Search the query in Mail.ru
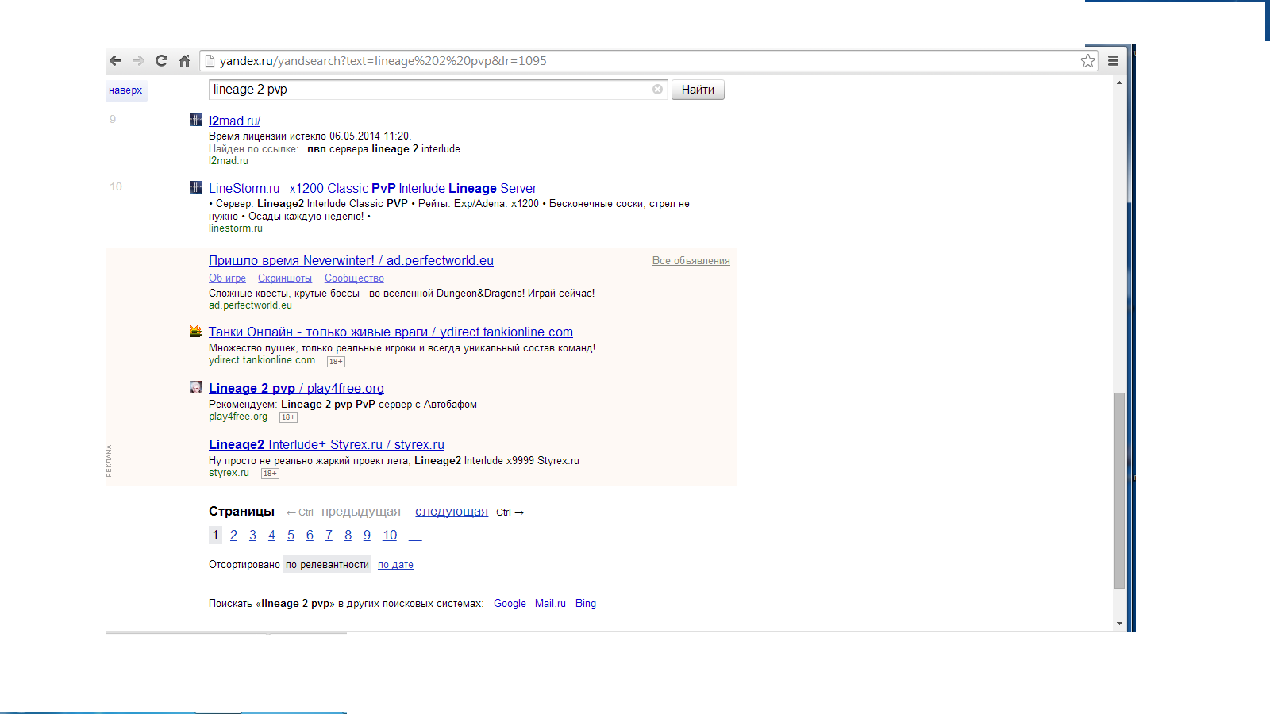The height and width of the screenshot is (714, 1270). (x=550, y=604)
